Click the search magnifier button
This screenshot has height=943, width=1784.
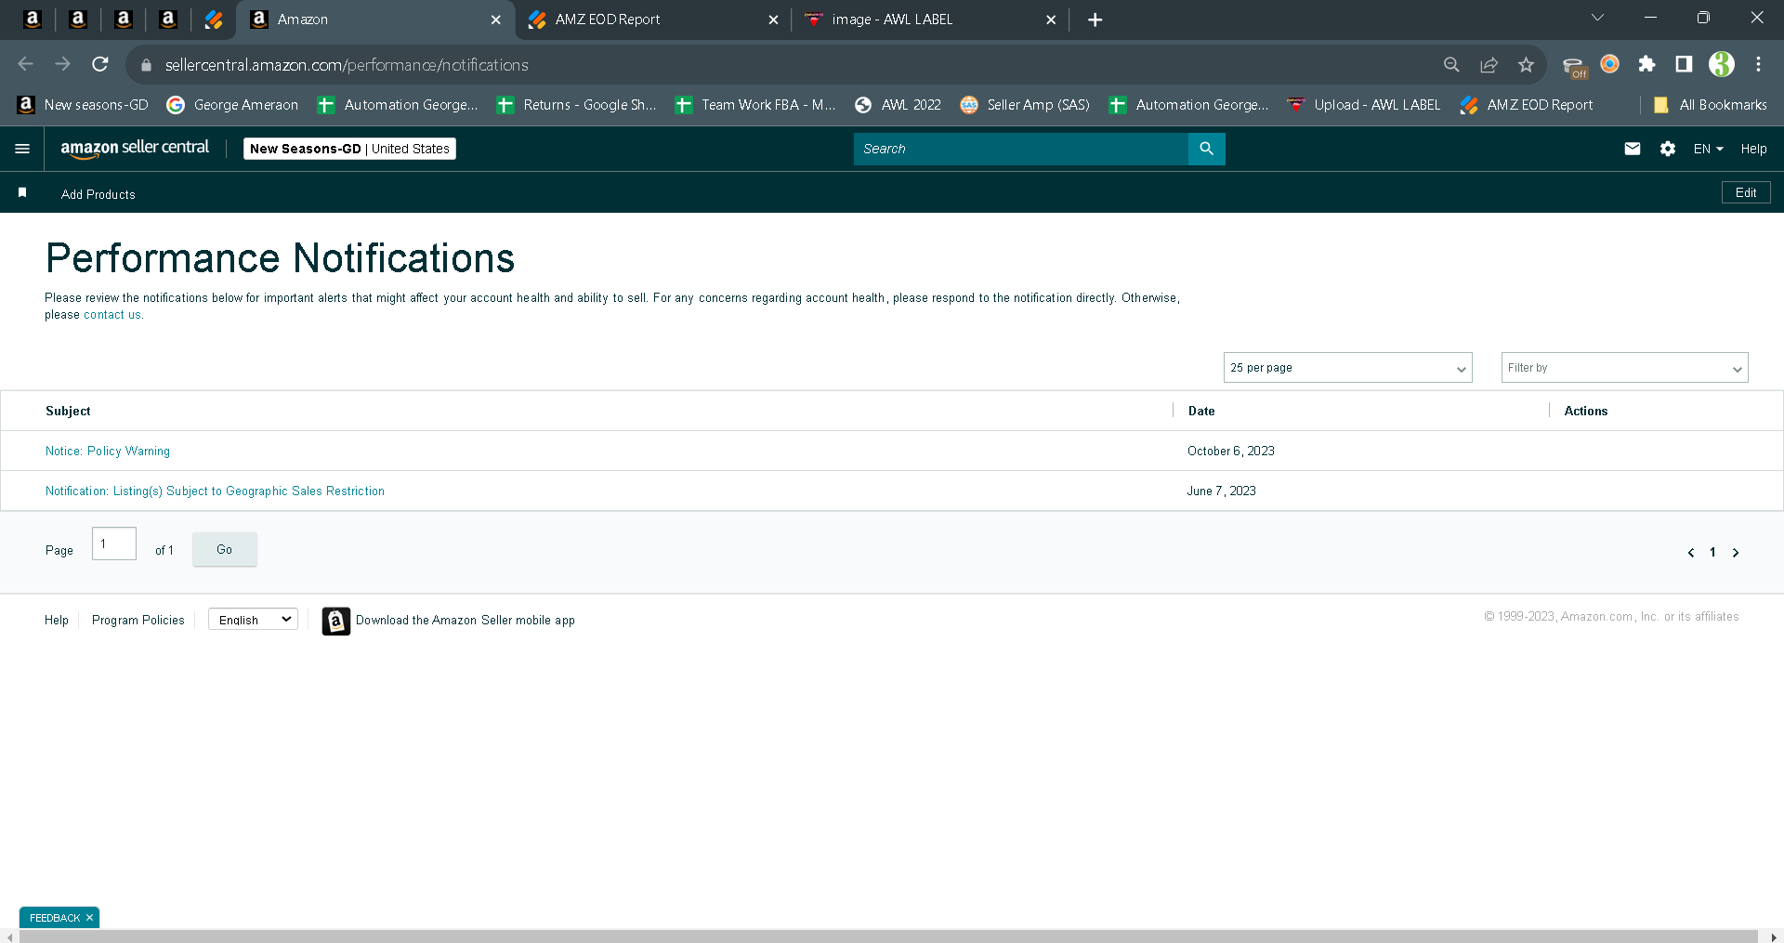[1206, 149]
